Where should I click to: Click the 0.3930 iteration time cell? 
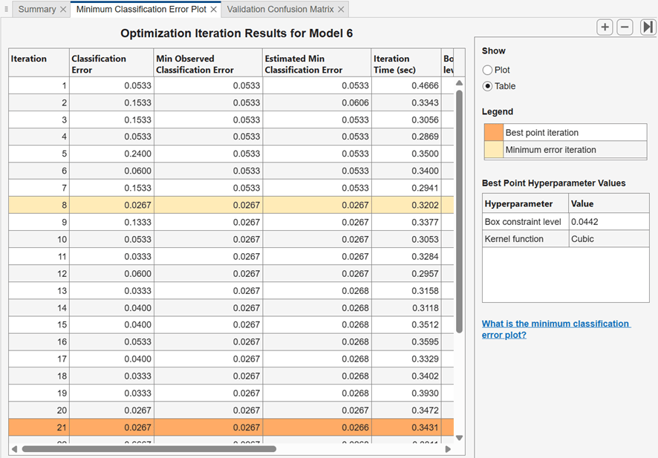[x=406, y=393]
